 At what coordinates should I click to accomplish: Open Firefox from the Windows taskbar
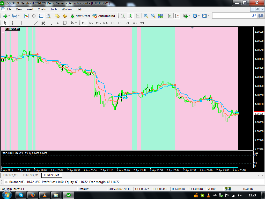(x=33, y=195)
